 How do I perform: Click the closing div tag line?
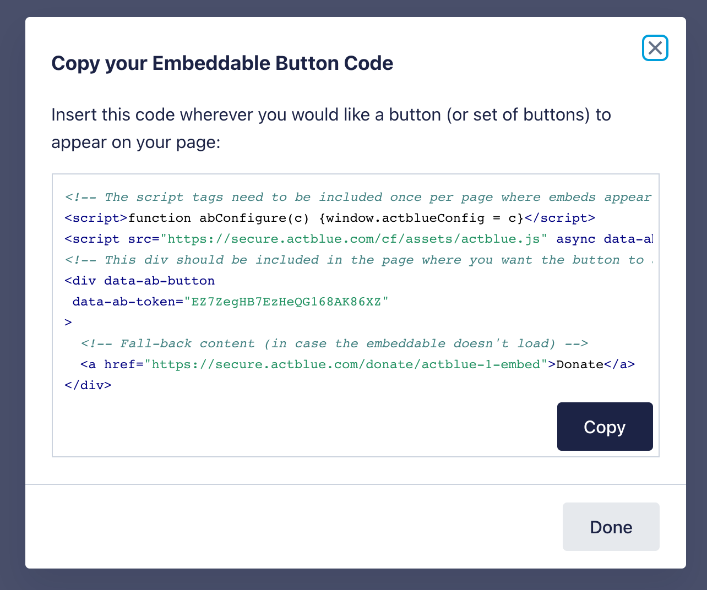click(x=88, y=385)
